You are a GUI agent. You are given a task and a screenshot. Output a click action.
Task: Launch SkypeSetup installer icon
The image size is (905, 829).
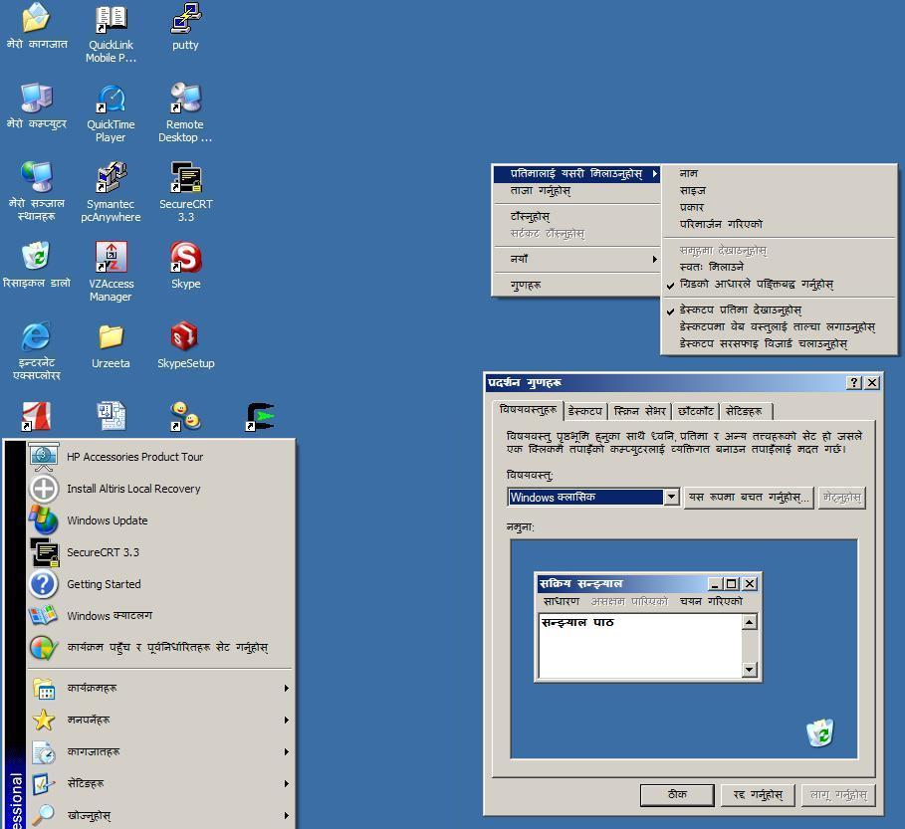[186, 339]
